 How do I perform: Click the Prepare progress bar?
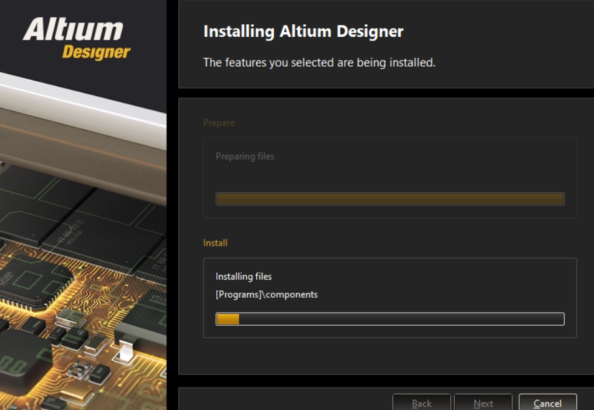[390, 198]
